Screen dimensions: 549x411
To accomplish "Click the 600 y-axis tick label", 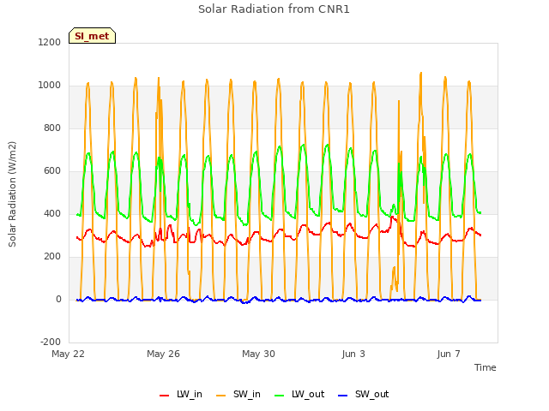I will pos(52,171).
